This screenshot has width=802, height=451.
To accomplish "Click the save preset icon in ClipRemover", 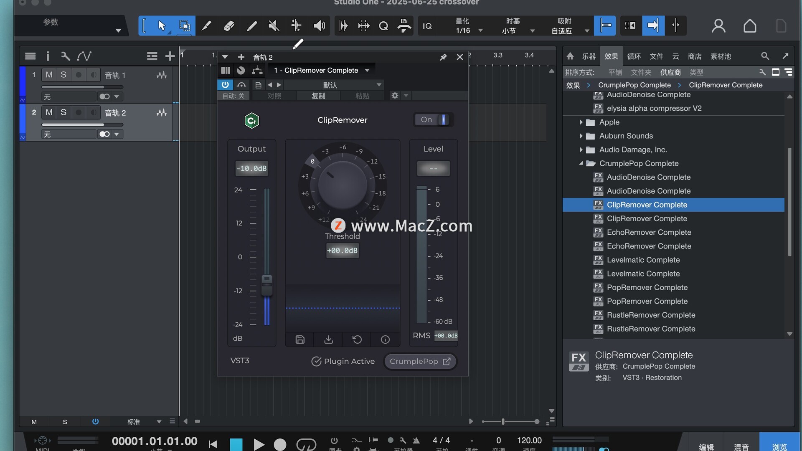I will click(300, 340).
